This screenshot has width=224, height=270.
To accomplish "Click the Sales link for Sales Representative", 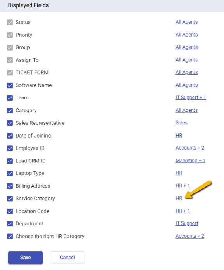I will [181, 123].
